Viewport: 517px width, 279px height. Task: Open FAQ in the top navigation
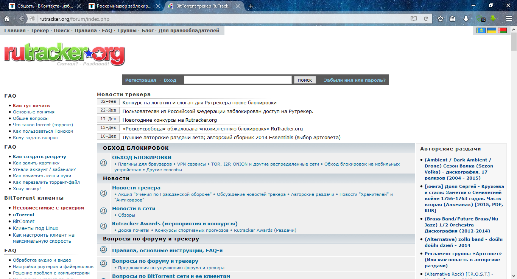[x=107, y=31]
